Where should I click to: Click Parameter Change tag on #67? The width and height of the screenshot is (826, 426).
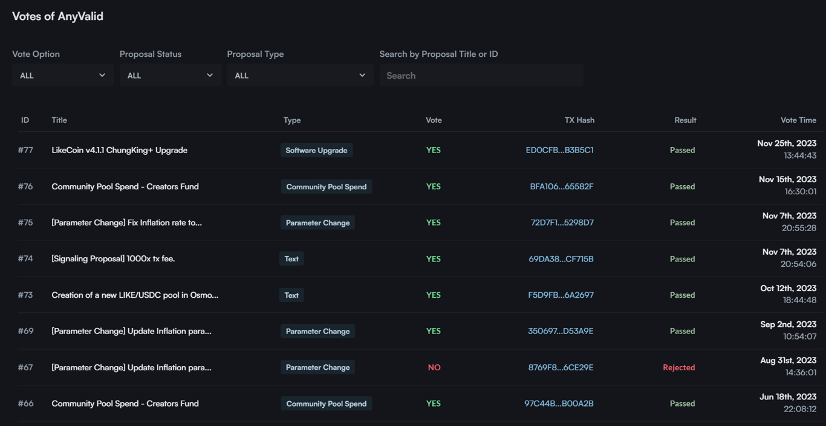click(317, 367)
